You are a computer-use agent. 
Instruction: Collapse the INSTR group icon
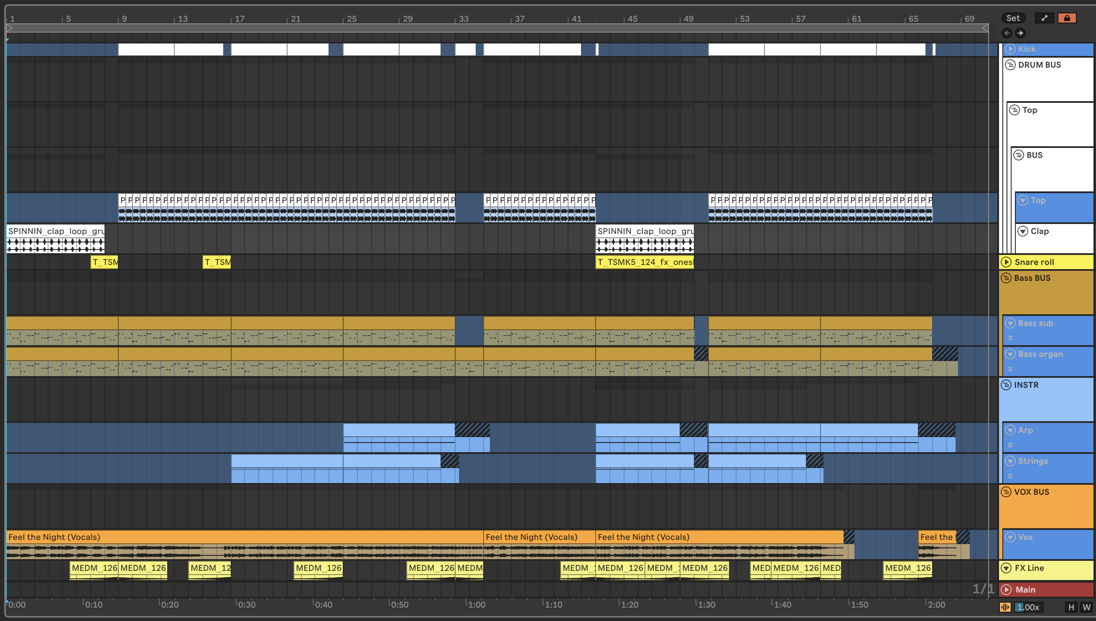(1007, 385)
